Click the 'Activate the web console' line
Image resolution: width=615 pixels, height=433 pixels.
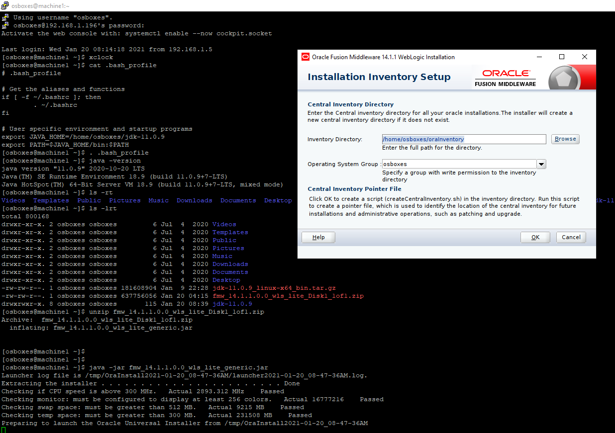pos(137,33)
